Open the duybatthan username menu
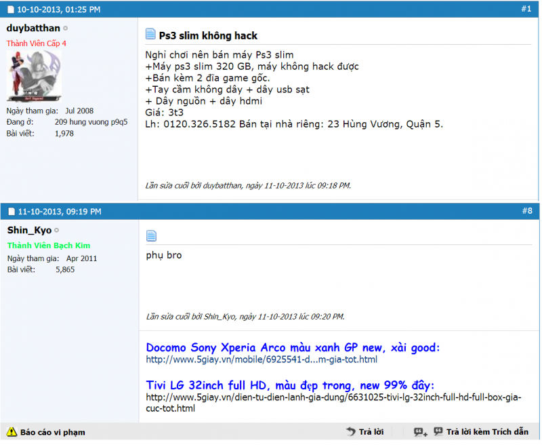542x445 pixels. (33, 28)
